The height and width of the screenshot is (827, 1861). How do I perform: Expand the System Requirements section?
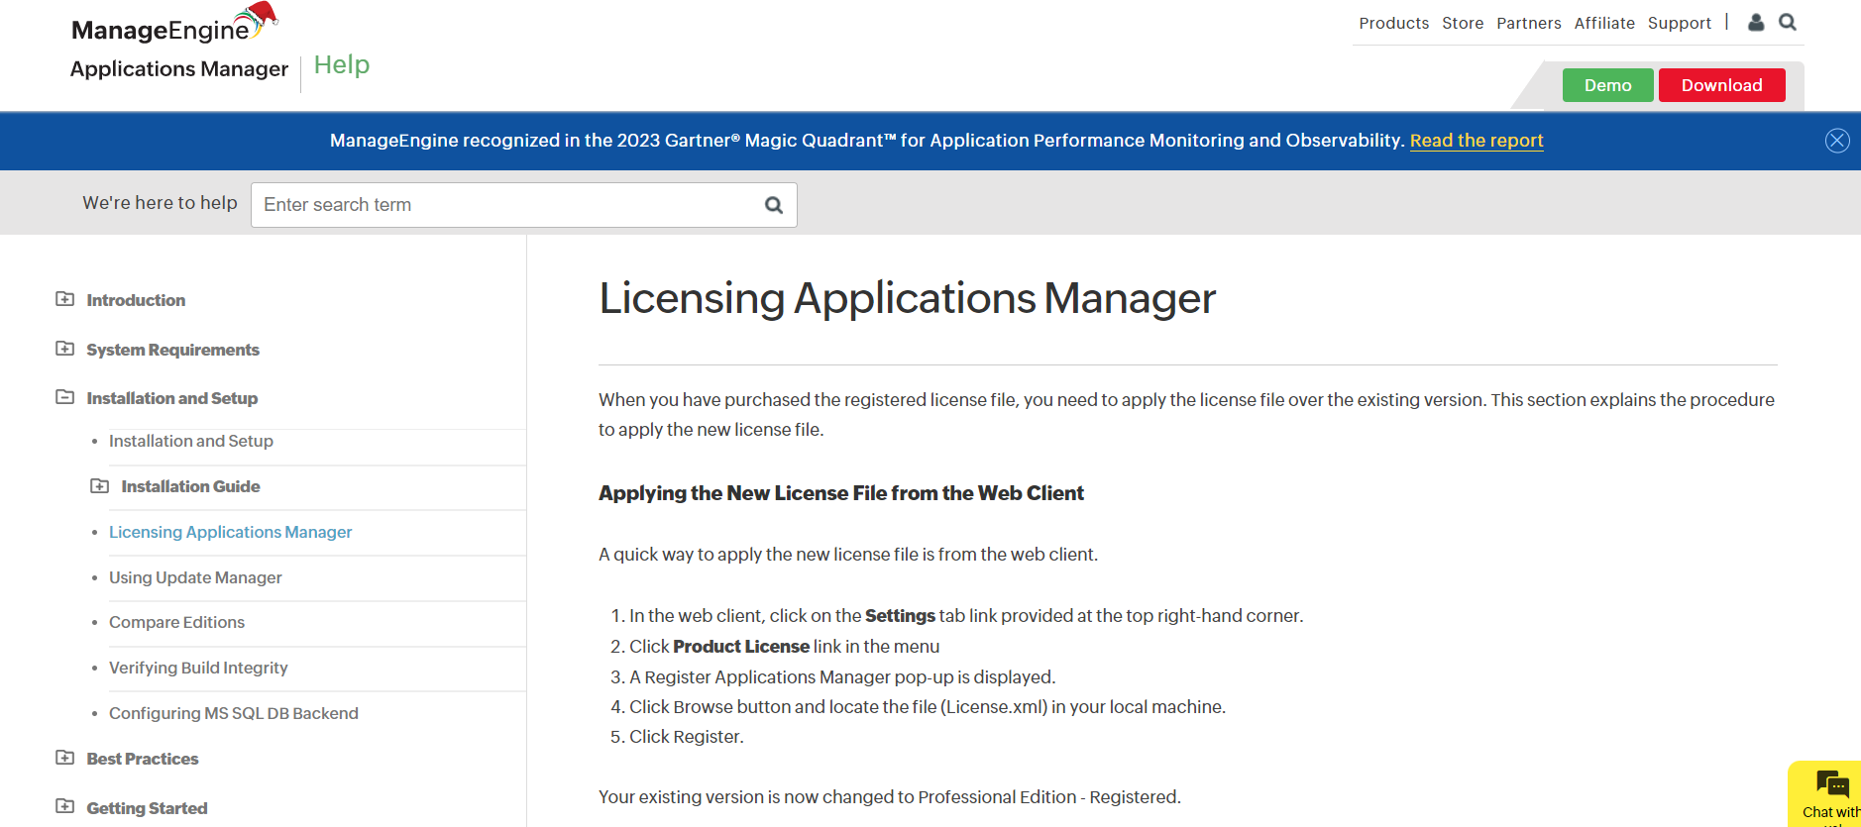(65, 349)
